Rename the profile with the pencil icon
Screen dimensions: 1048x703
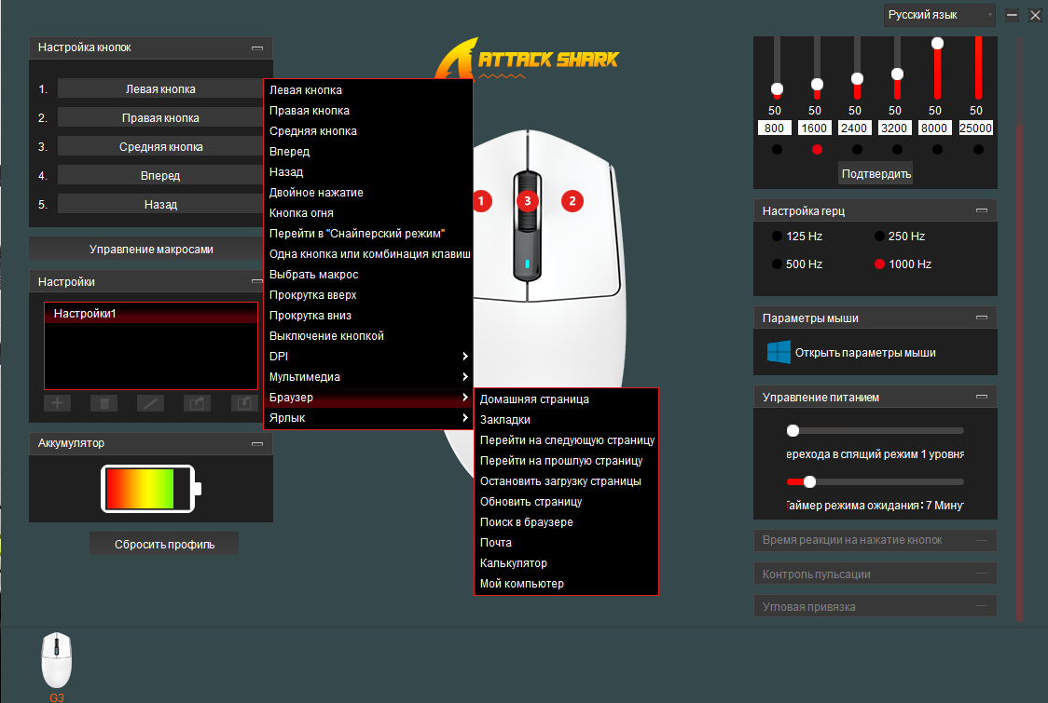[150, 403]
